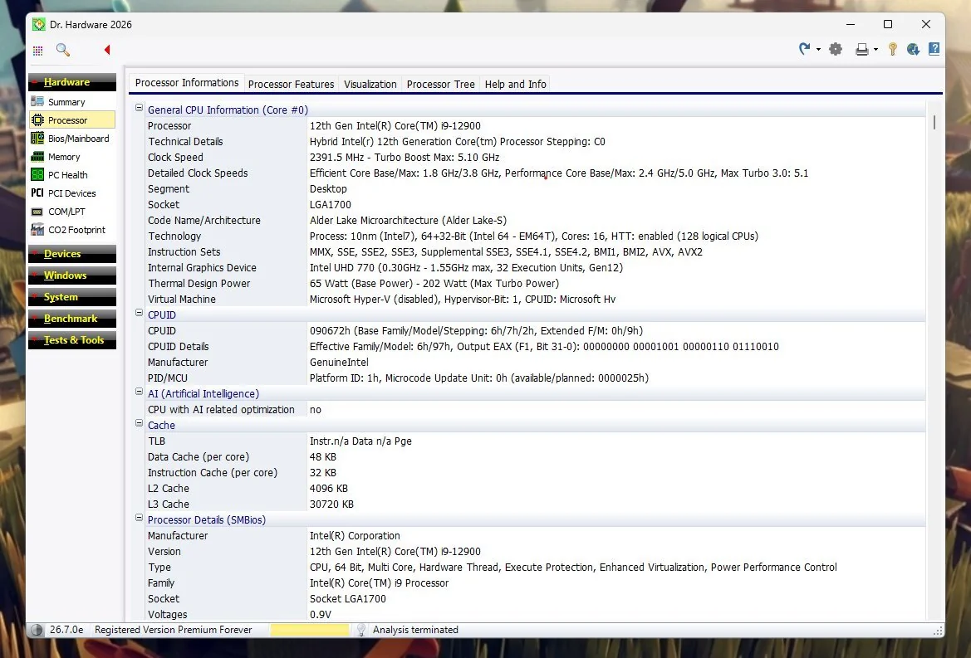Switch to Processor Features tab
The image size is (971, 658).
[x=291, y=84]
